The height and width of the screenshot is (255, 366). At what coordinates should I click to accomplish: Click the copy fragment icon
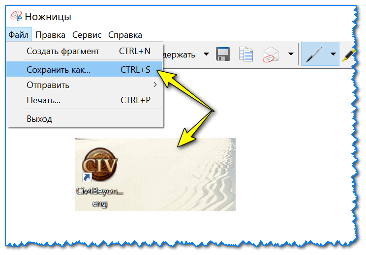[x=246, y=54]
